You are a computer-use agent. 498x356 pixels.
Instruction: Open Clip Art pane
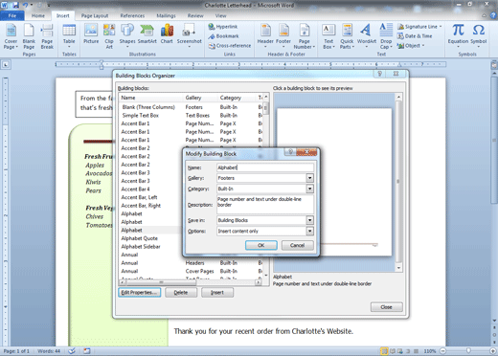click(x=109, y=36)
